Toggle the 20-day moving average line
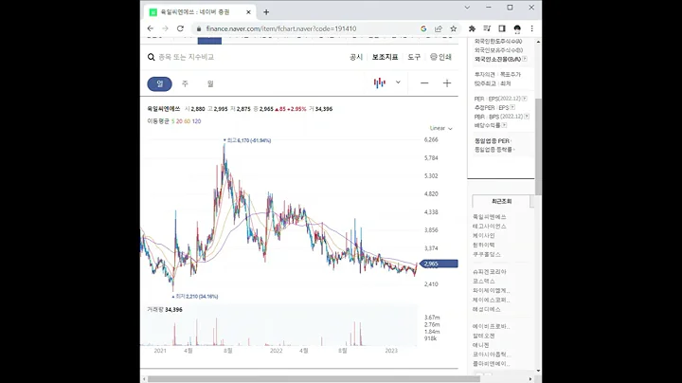 coord(179,121)
